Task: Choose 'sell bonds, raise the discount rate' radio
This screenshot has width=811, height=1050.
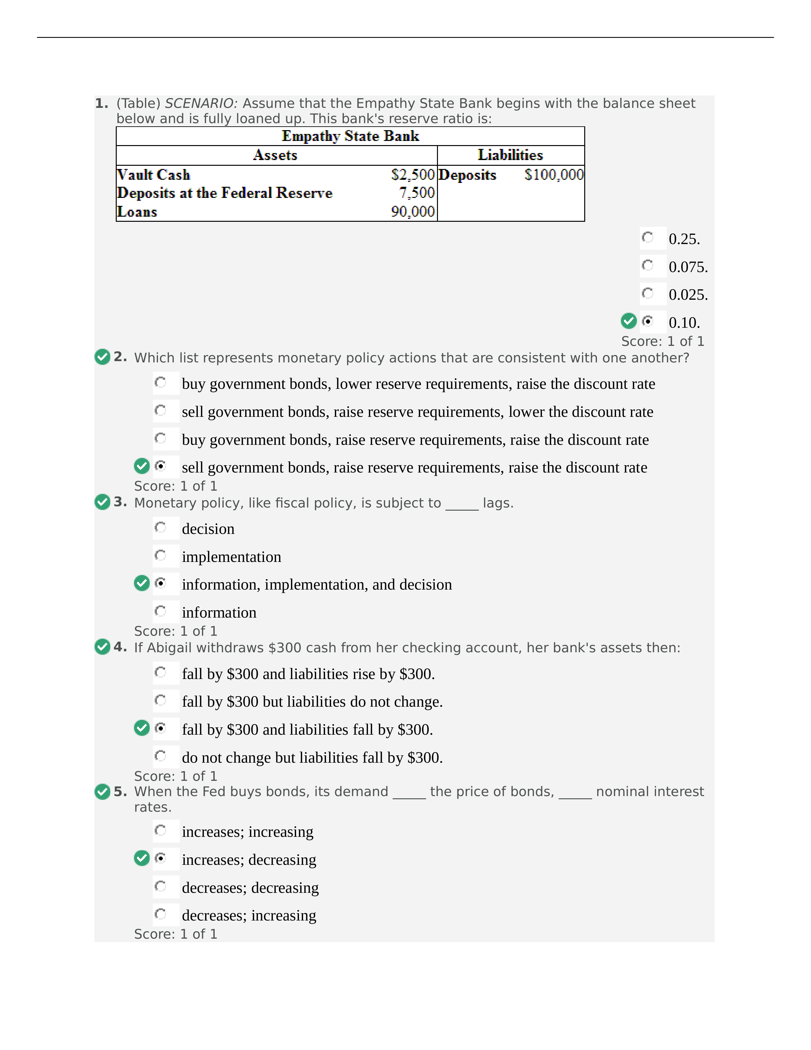Action: click(x=161, y=466)
